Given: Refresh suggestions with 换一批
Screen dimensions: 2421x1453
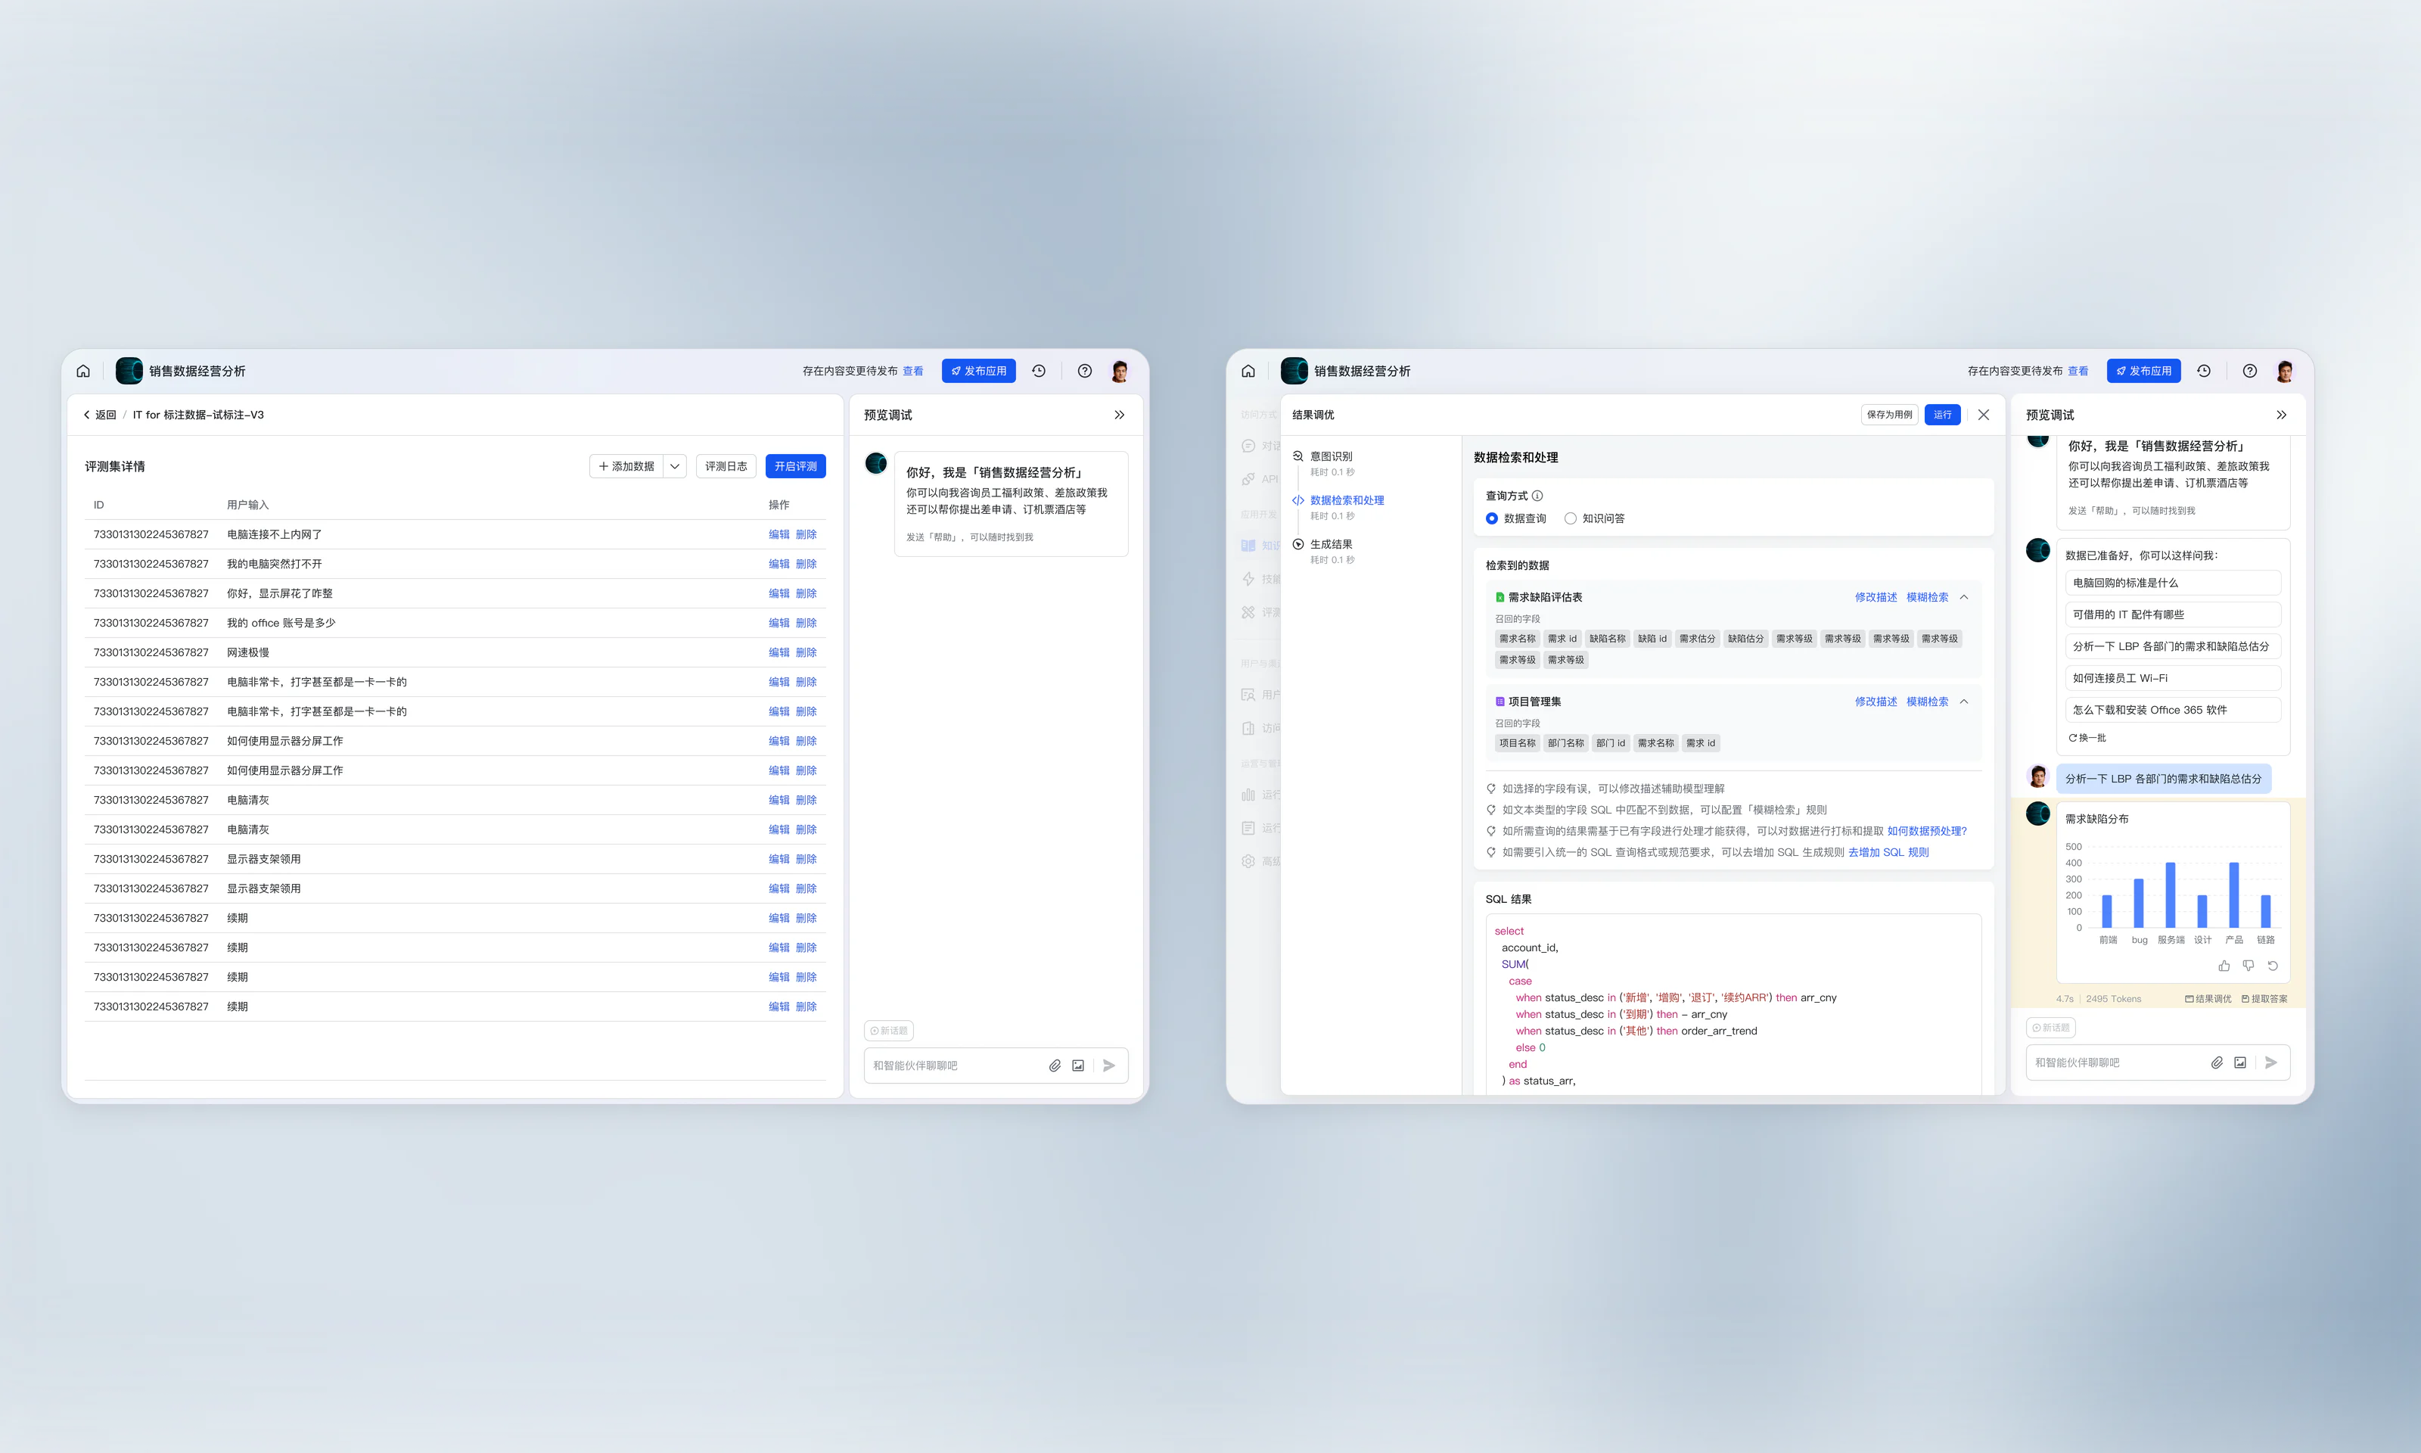Looking at the screenshot, I should (2087, 739).
